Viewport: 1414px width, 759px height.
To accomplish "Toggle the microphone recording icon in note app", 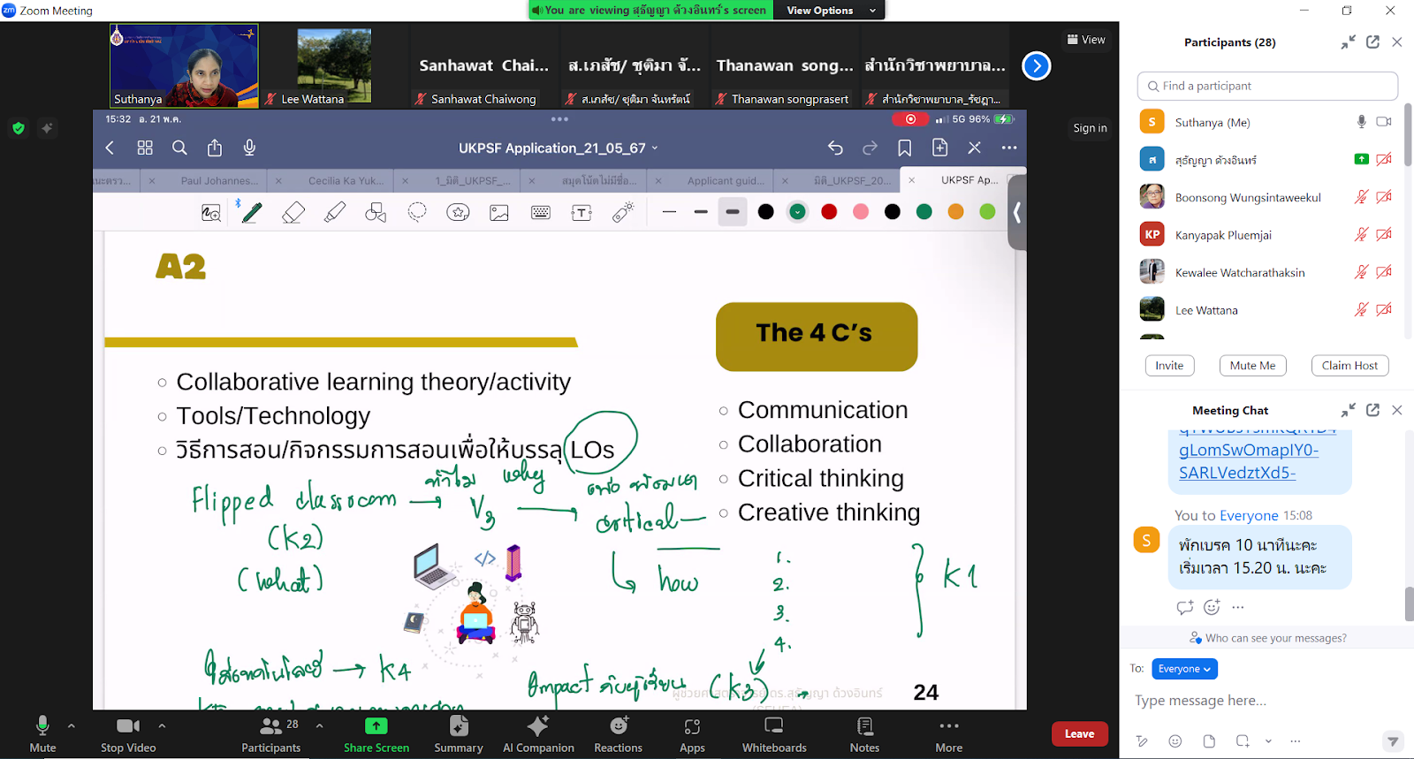I will tap(249, 148).
